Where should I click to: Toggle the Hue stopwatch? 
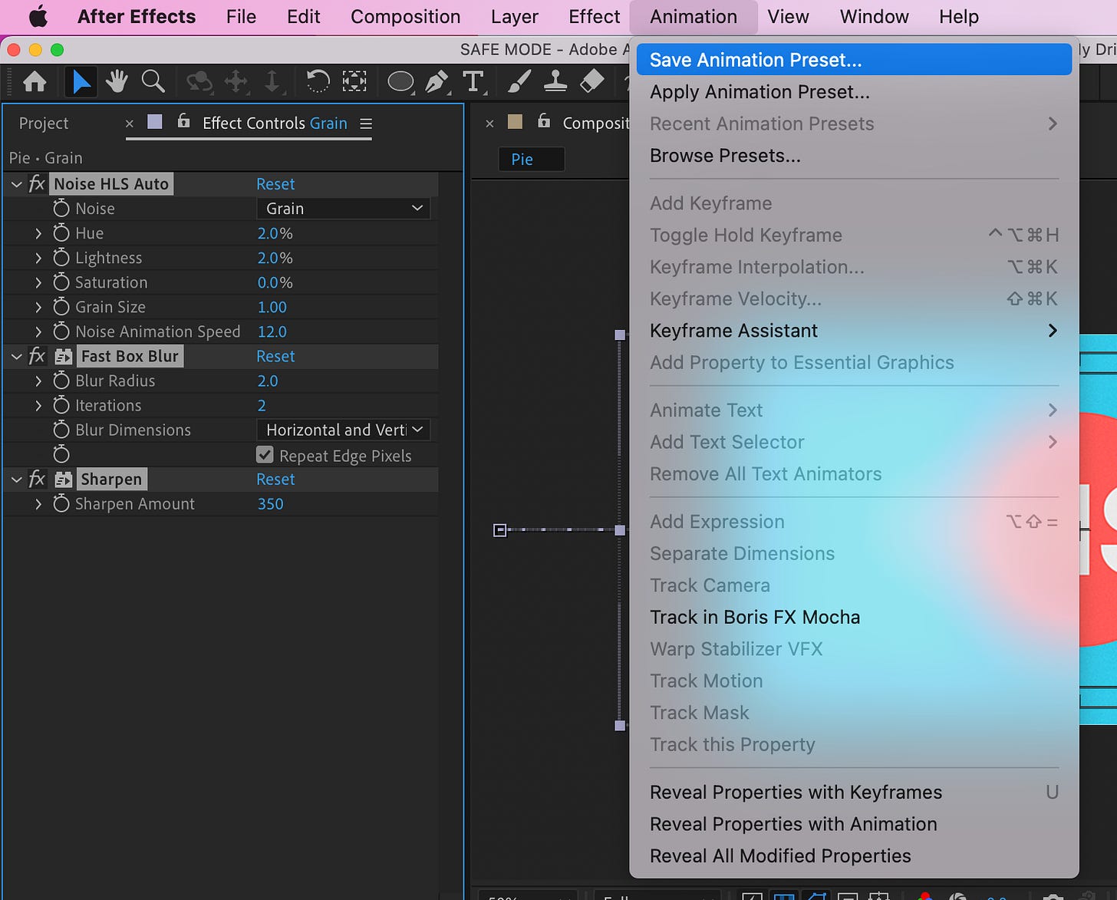click(61, 232)
